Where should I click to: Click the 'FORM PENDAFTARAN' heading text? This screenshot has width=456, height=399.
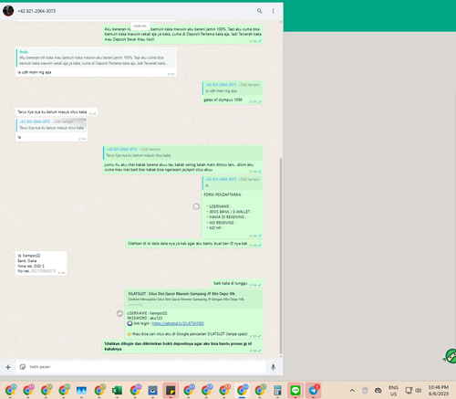tap(223, 194)
